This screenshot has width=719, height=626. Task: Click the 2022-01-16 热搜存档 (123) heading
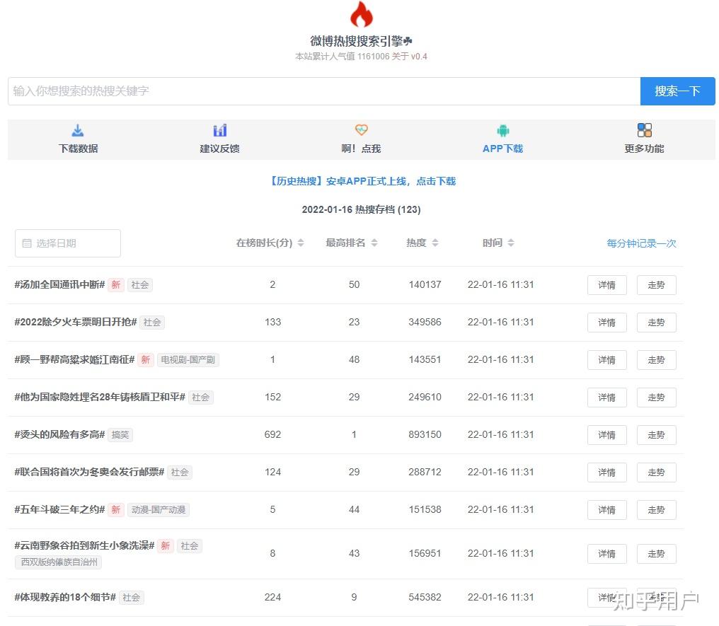(362, 209)
